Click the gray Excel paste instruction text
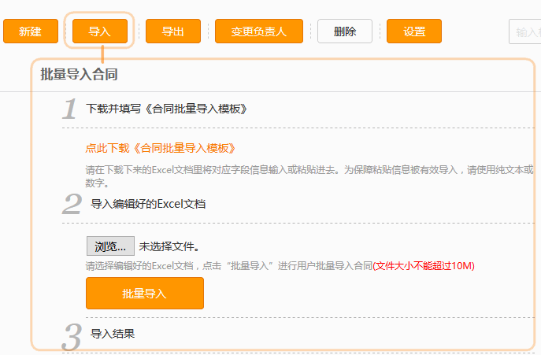Screen dimensions: 541x355 click(309, 170)
